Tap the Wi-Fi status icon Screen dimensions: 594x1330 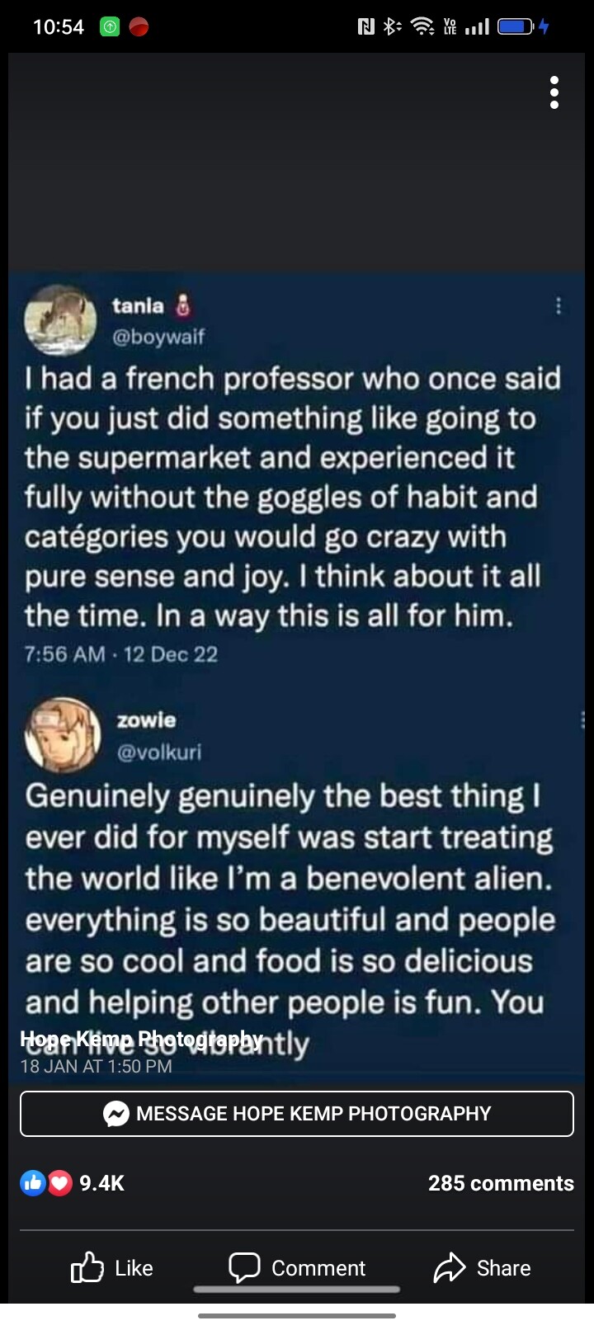(422, 27)
